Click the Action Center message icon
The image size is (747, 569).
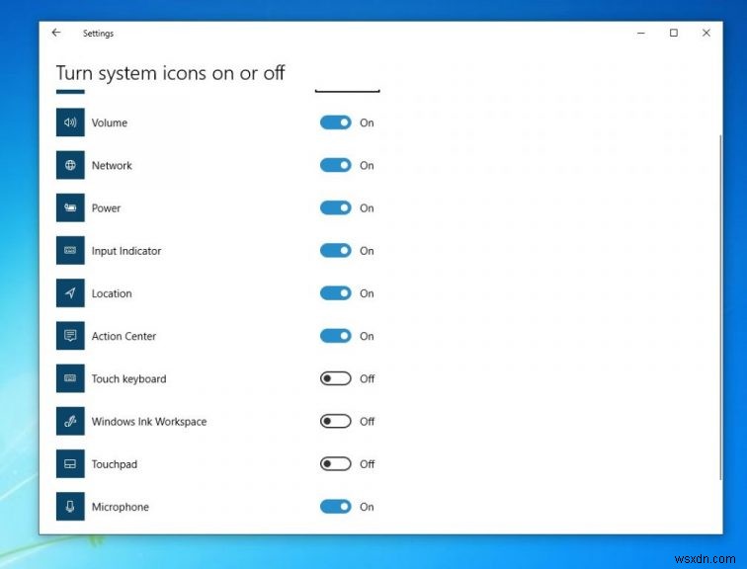[70, 336]
